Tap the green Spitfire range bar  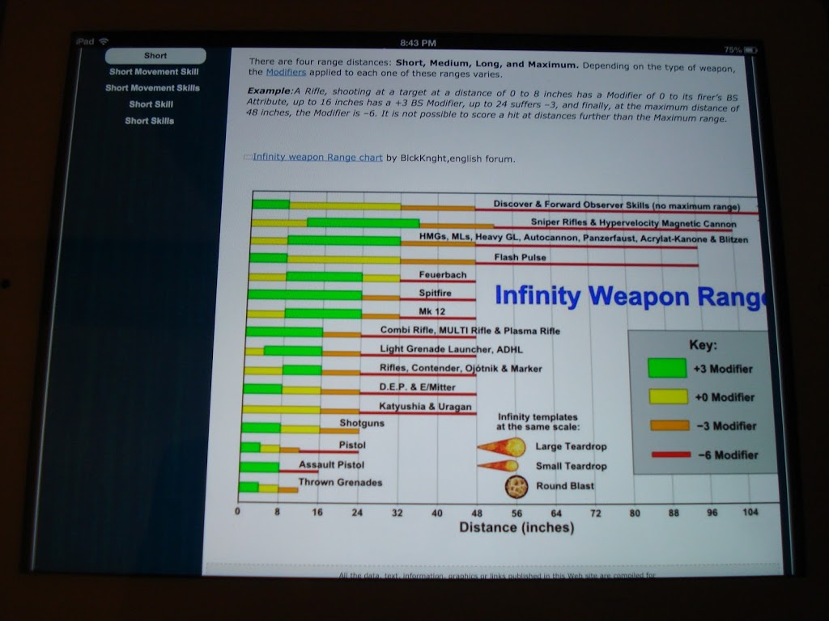click(305, 294)
